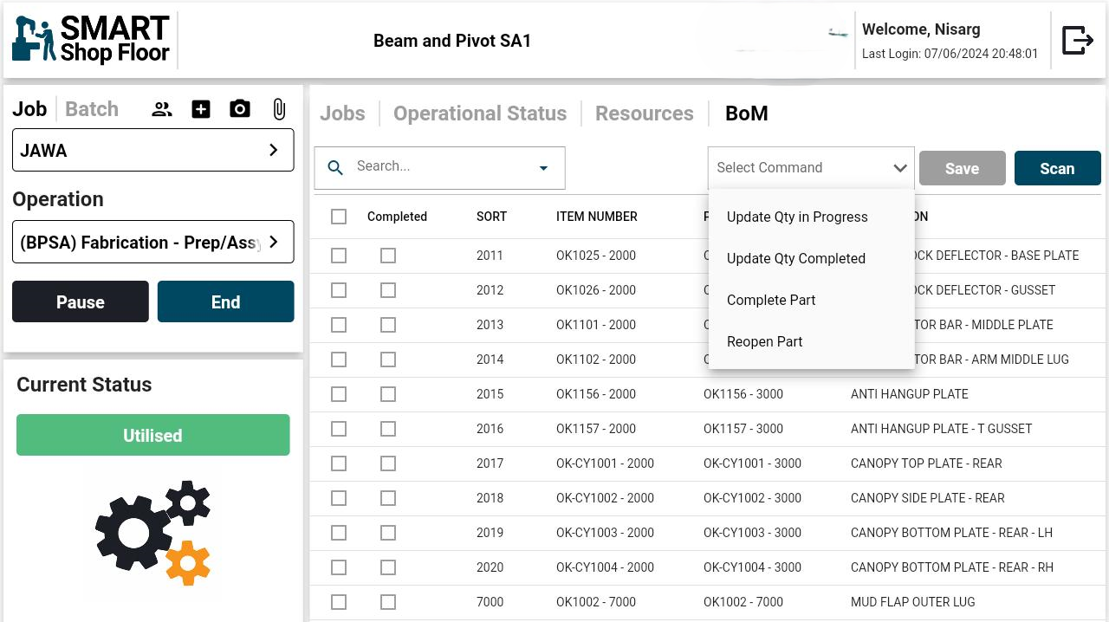Click the paperclip attachment icon
1109x622 pixels.
pyautogui.click(x=279, y=109)
